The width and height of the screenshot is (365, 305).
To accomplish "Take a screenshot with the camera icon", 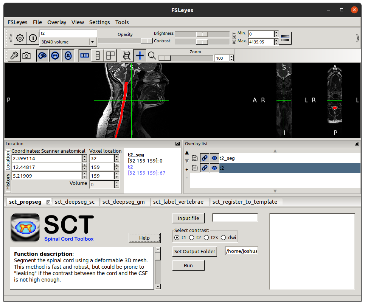I will (x=26, y=56).
